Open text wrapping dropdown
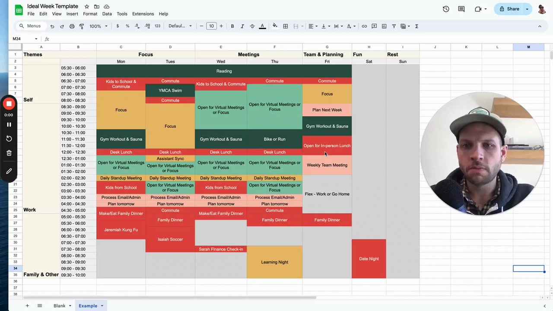553x311 pixels. pos(338,26)
